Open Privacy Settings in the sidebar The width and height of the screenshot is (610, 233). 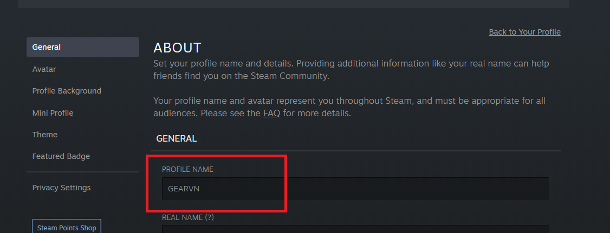61,188
